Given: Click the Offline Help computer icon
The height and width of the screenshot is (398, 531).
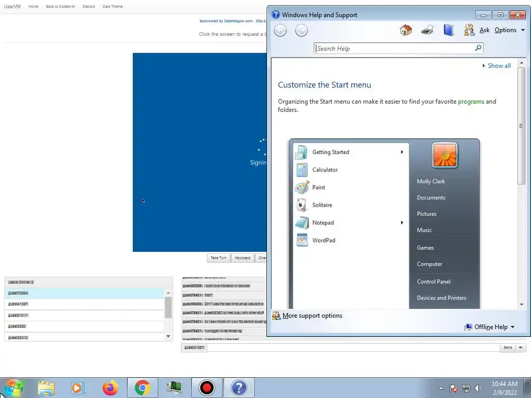Looking at the screenshot, I should 468,327.
